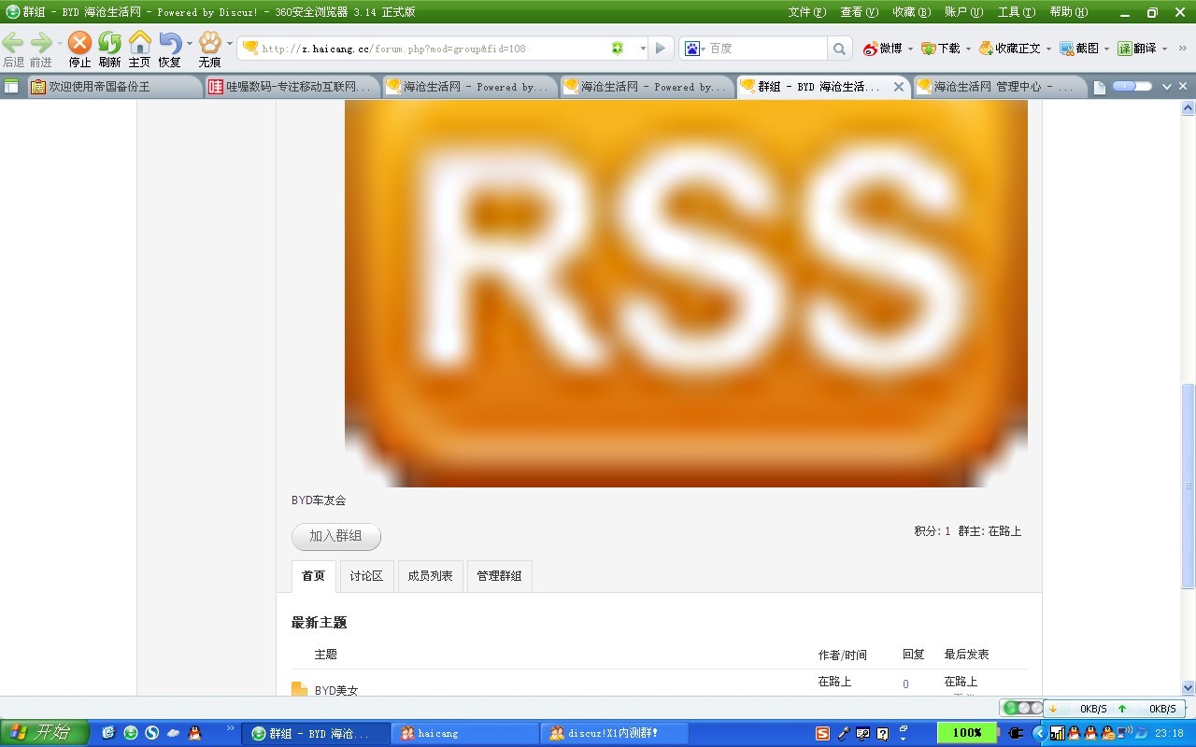This screenshot has height=747, width=1196.
Task: Open the 查看 menu
Action: coord(860,12)
